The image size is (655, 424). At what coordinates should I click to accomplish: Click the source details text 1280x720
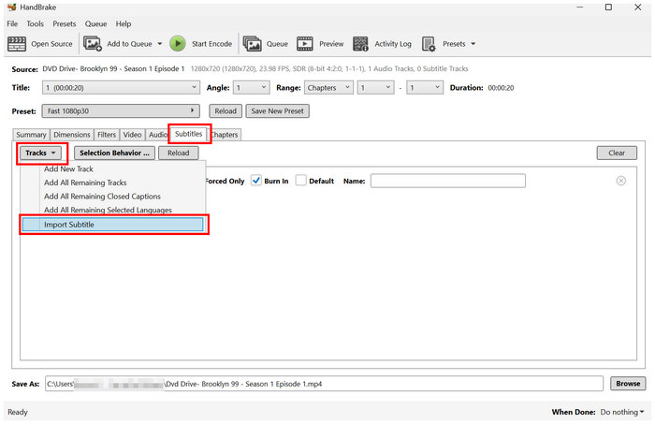click(x=329, y=68)
